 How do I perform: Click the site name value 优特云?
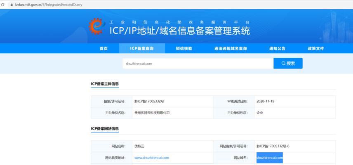139,146
